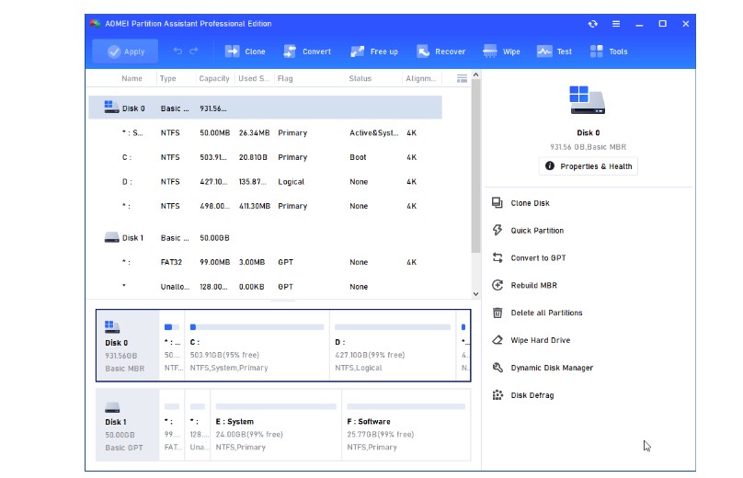Image resolution: width=743 pixels, height=478 pixels.
Task: Select the Active&System partition row
Action: tap(266, 133)
